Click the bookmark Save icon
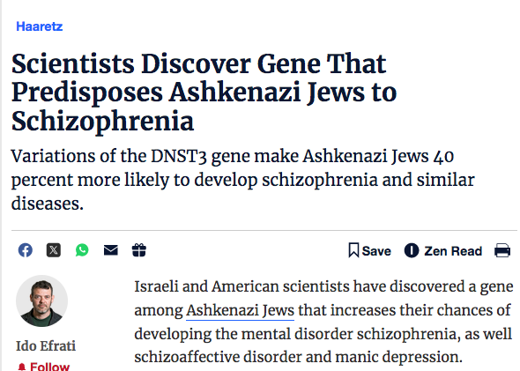The width and height of the screenshot is (520, 371). point(353,250)
